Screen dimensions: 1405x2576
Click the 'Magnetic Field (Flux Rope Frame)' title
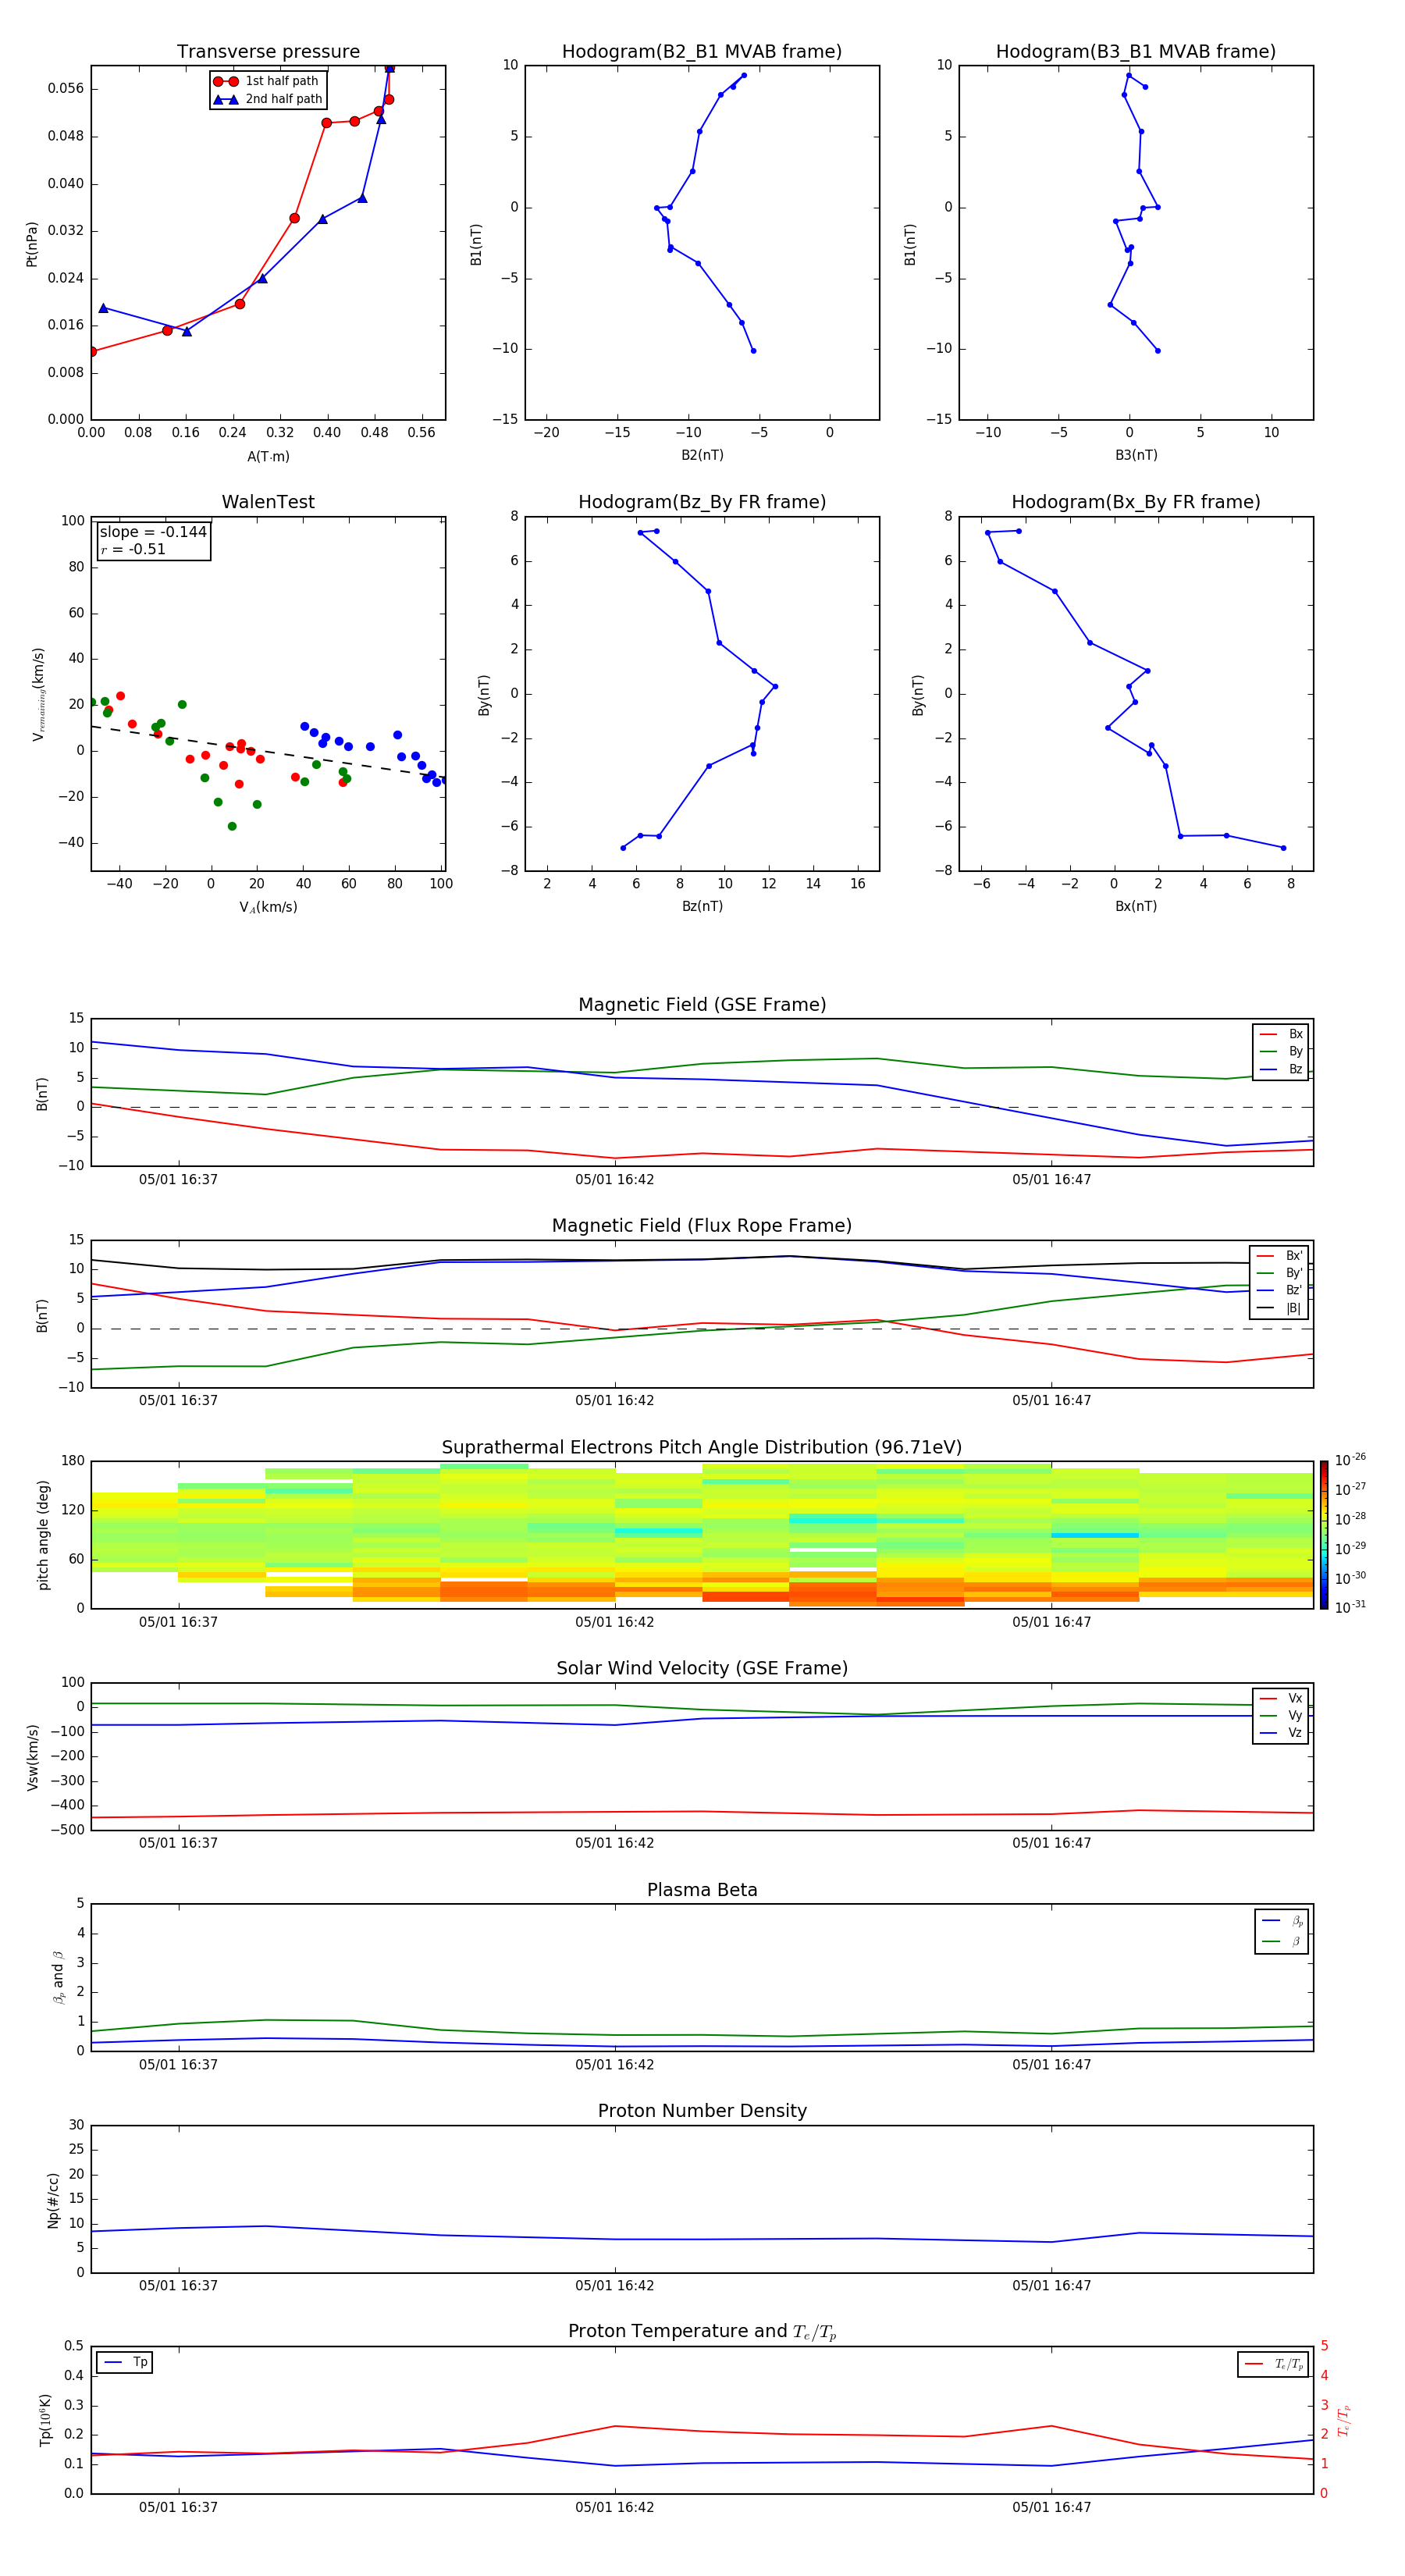coord(702,1226)
